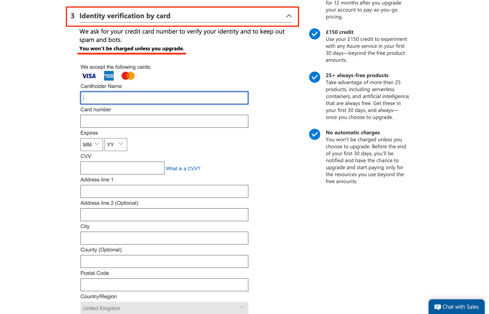Open the MM expiry month dropdown
The width and height of the screenshot is (489, 314).
click(91, 144)
